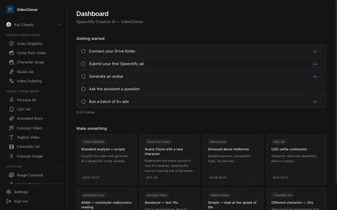Click the Getting started heading
Image resolution: width=337 pixels, height=210 pixels.
click(90, 39)
